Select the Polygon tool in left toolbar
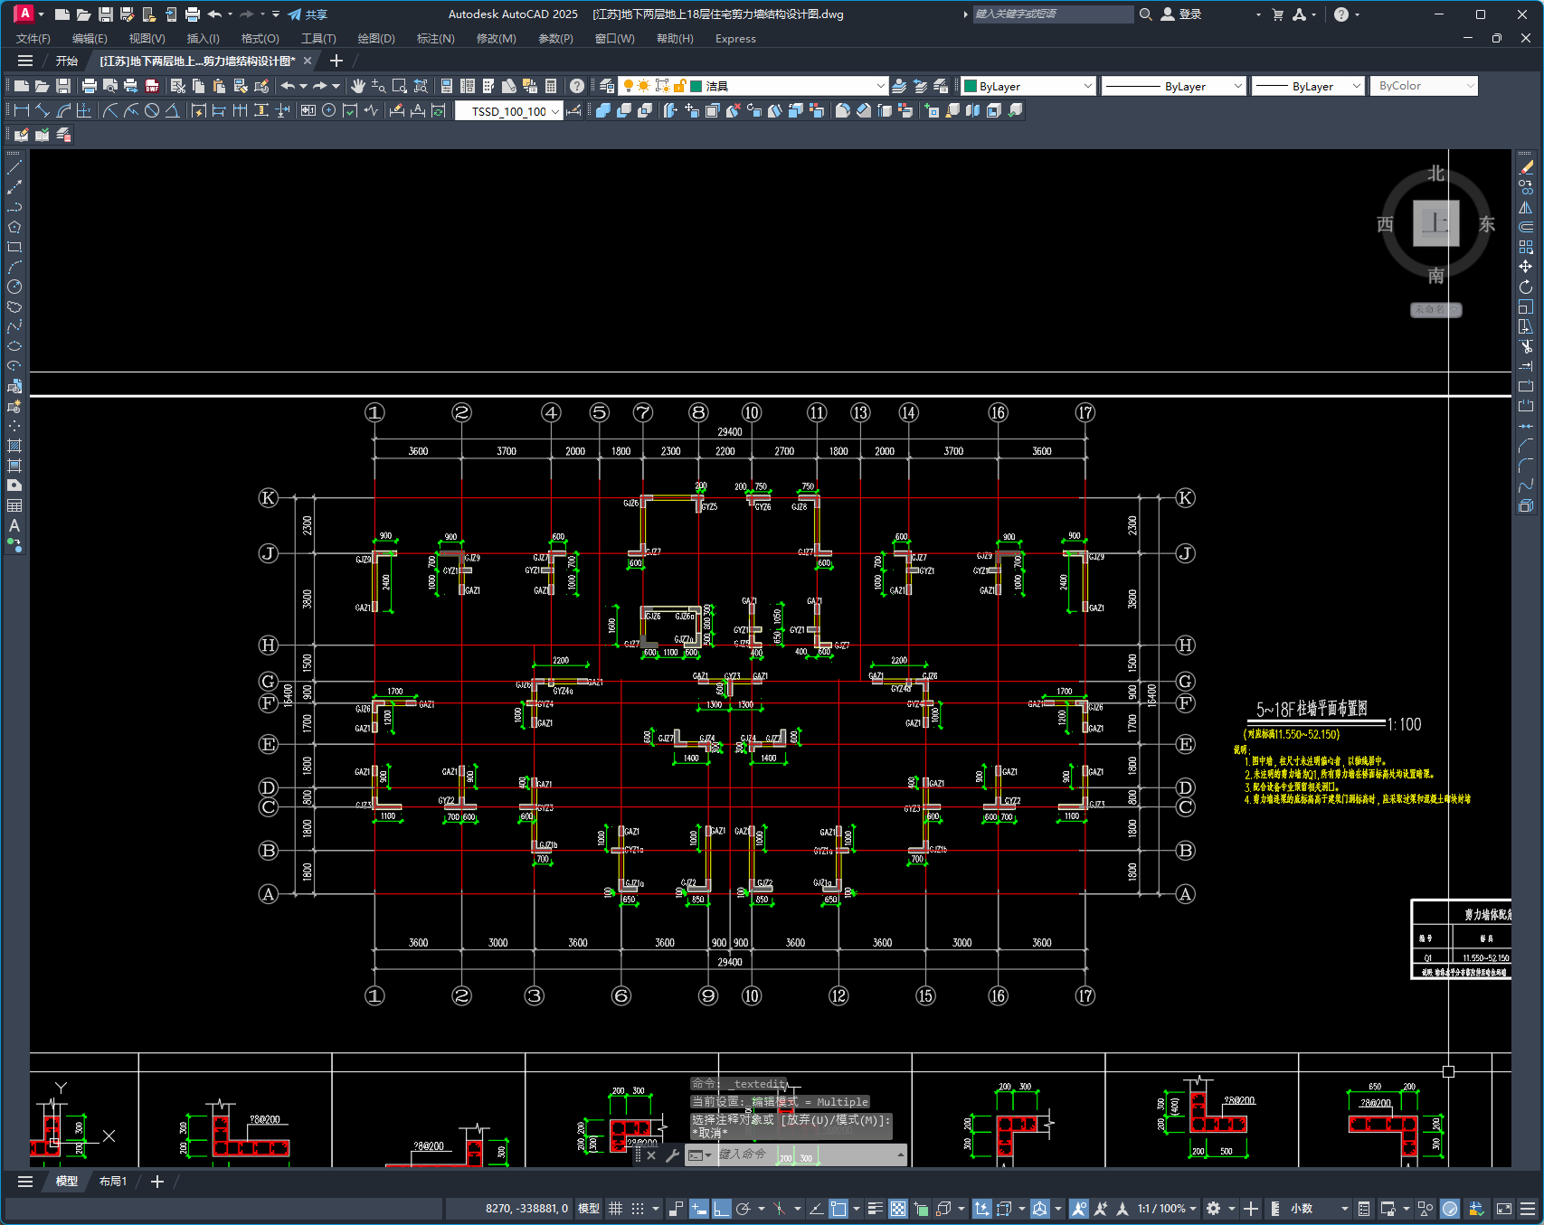 pos(14,227)
